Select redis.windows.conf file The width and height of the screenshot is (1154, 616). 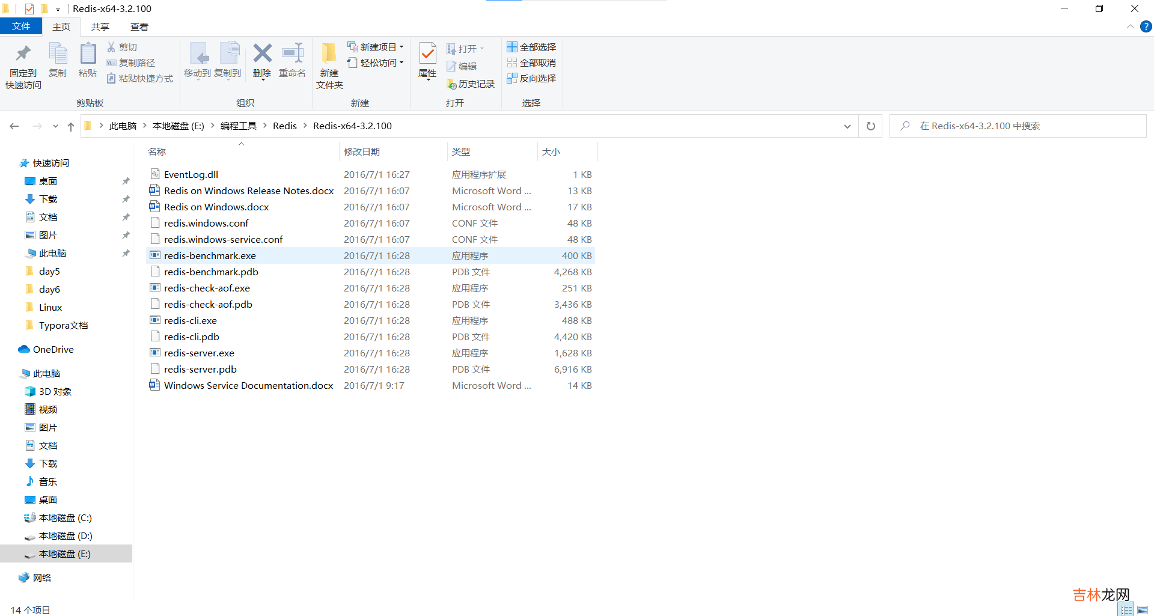pyautogui.click(x=370, y=223)
